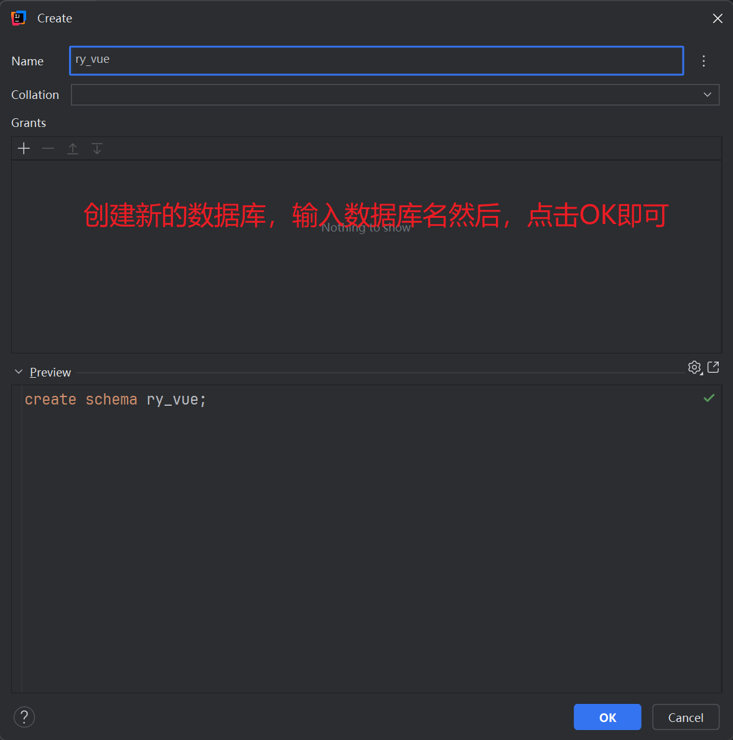Select the move up arrow icon in Grants toolbar
Viewport: 733px width, 740px height.
[73, 148]
